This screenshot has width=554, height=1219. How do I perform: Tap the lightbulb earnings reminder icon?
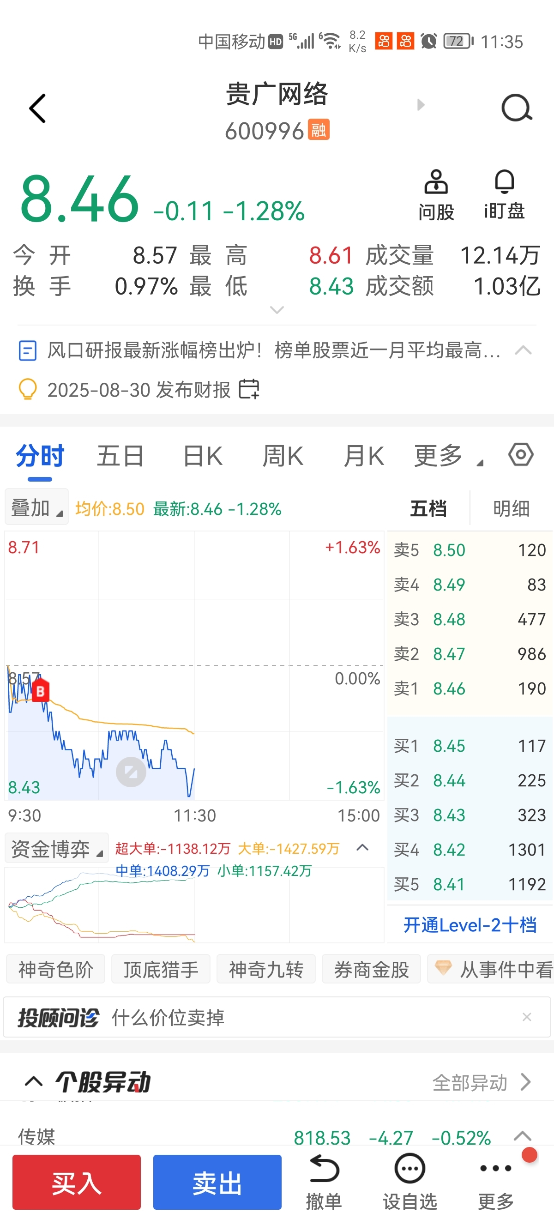(x=27, y=389)
